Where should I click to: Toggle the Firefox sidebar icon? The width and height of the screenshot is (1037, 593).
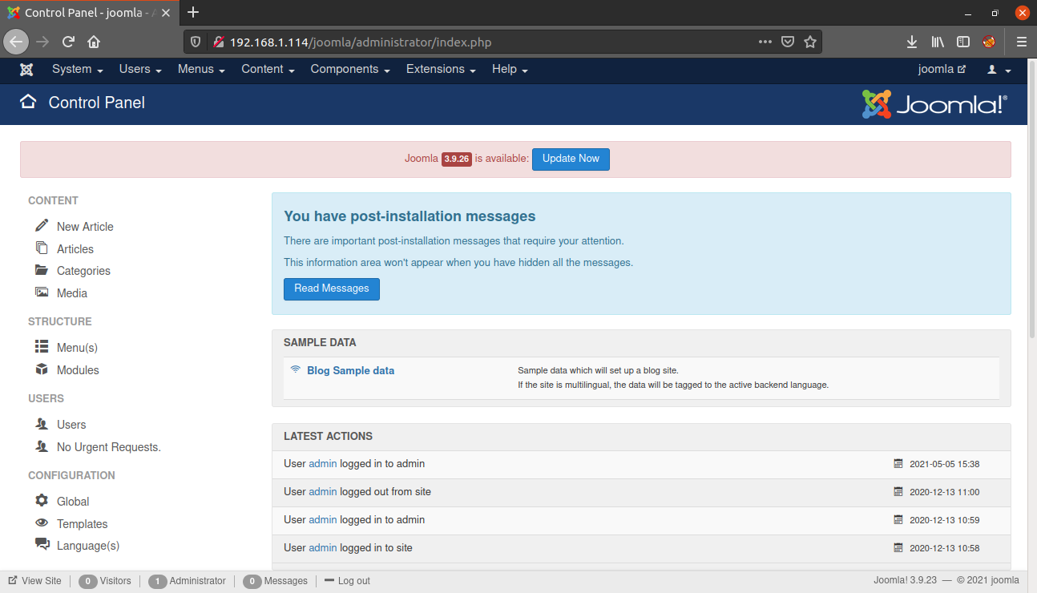coord(963,42)
